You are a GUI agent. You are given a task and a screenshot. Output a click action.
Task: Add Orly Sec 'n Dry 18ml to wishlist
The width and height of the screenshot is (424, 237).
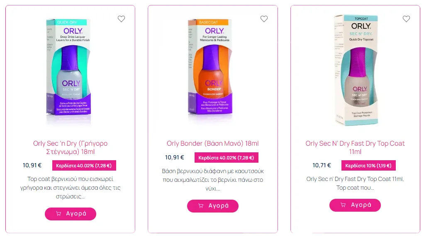[x=121, y=19]
